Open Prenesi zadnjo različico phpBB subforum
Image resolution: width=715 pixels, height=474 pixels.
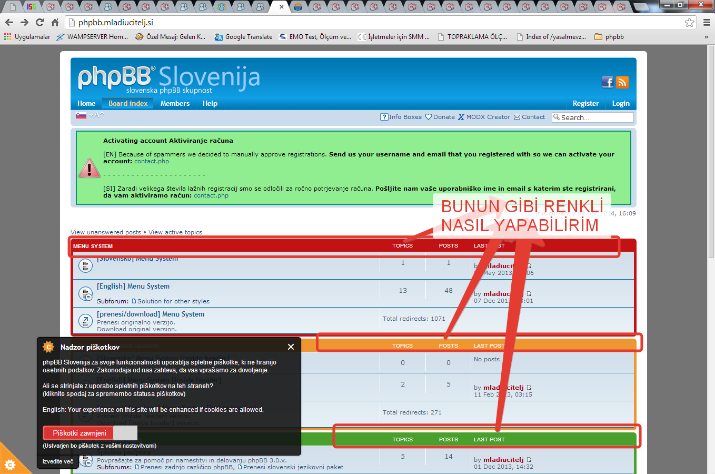[187, 467]
